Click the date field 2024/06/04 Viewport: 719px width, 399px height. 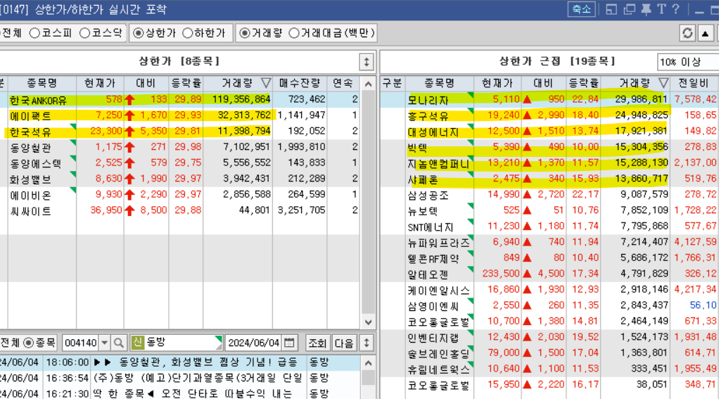tap(254, 343)
